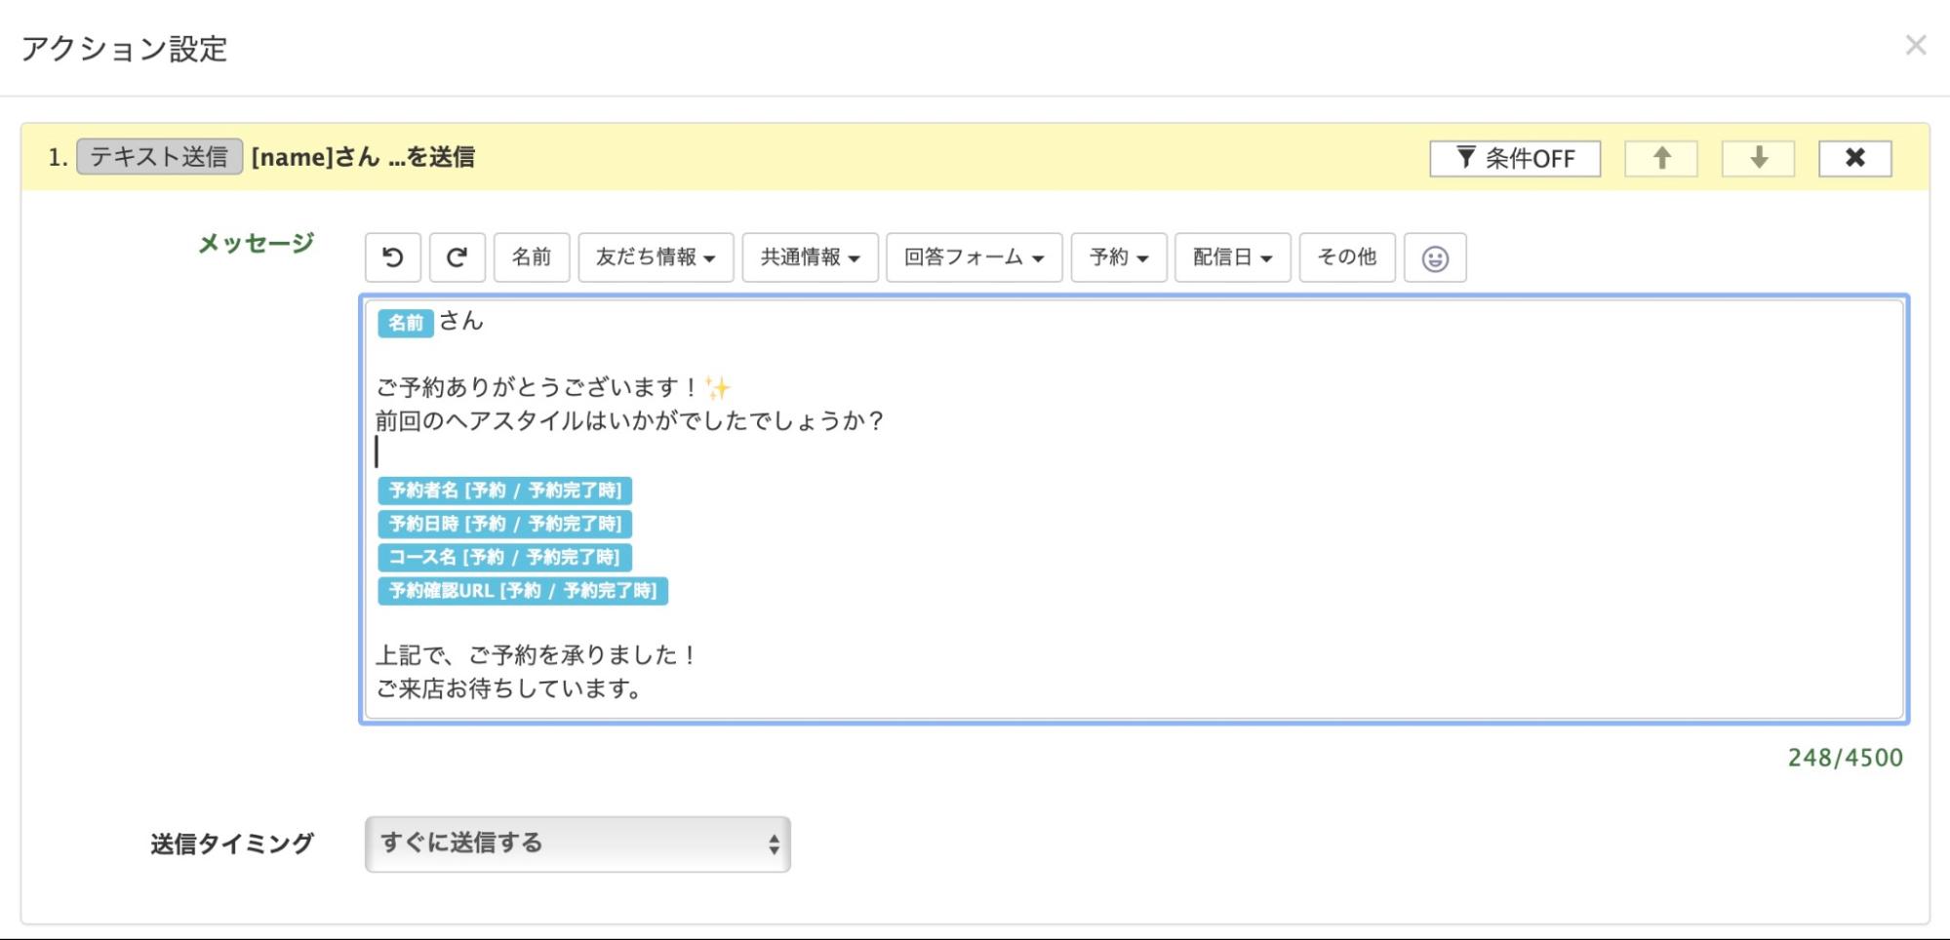Move action up with up arrow
This screenshot has height=940, width=1950.
click(x=1660, y=158)
